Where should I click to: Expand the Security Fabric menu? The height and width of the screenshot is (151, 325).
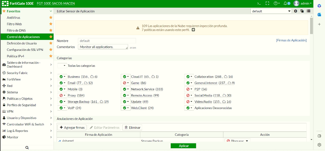pos(26,73)
